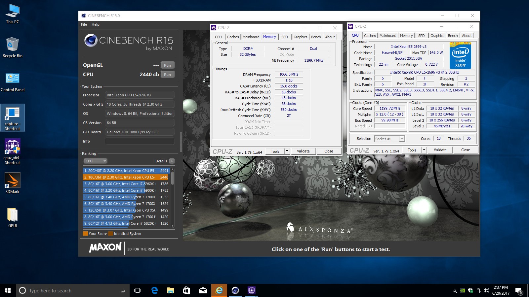Screen dimensions: 529x297
Task: Open File Explorer from taskbar
Action: click(171, 290)
